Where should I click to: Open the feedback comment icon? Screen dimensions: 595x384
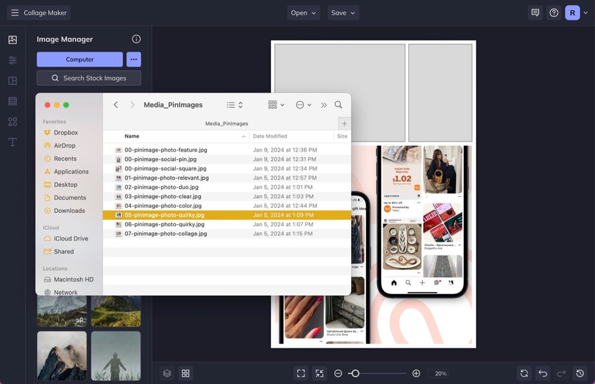pos(535,13)
